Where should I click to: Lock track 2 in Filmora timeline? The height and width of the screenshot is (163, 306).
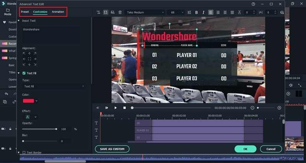point(10,129)
